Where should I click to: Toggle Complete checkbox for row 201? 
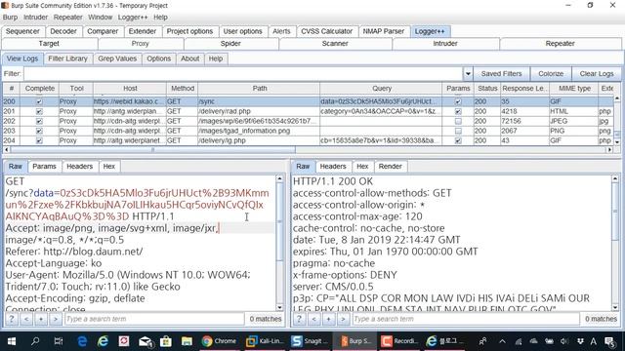[39, 111]
